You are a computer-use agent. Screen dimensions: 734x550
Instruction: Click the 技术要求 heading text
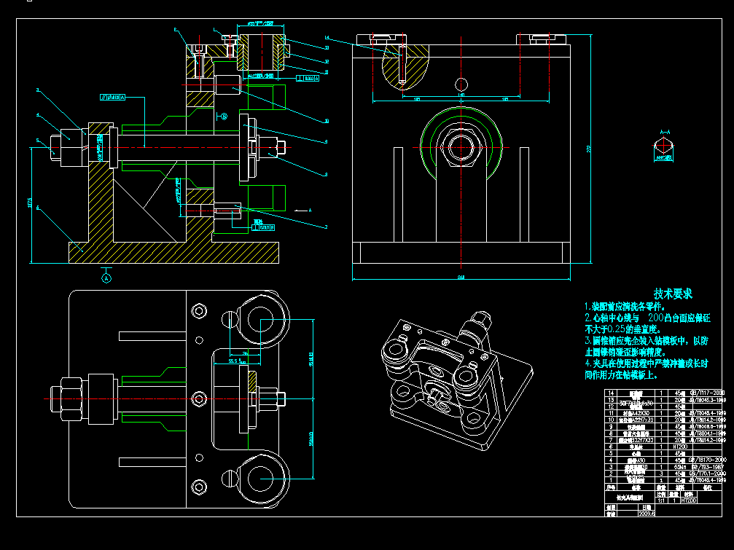coord(673,294)
